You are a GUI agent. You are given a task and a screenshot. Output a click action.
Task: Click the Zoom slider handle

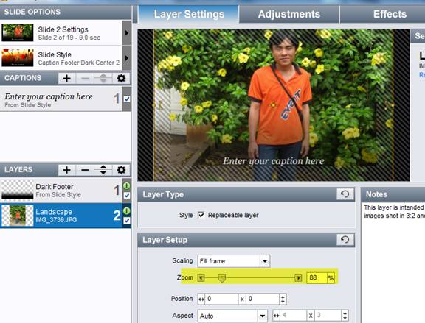pyautogui.click(x=222, y=278)
